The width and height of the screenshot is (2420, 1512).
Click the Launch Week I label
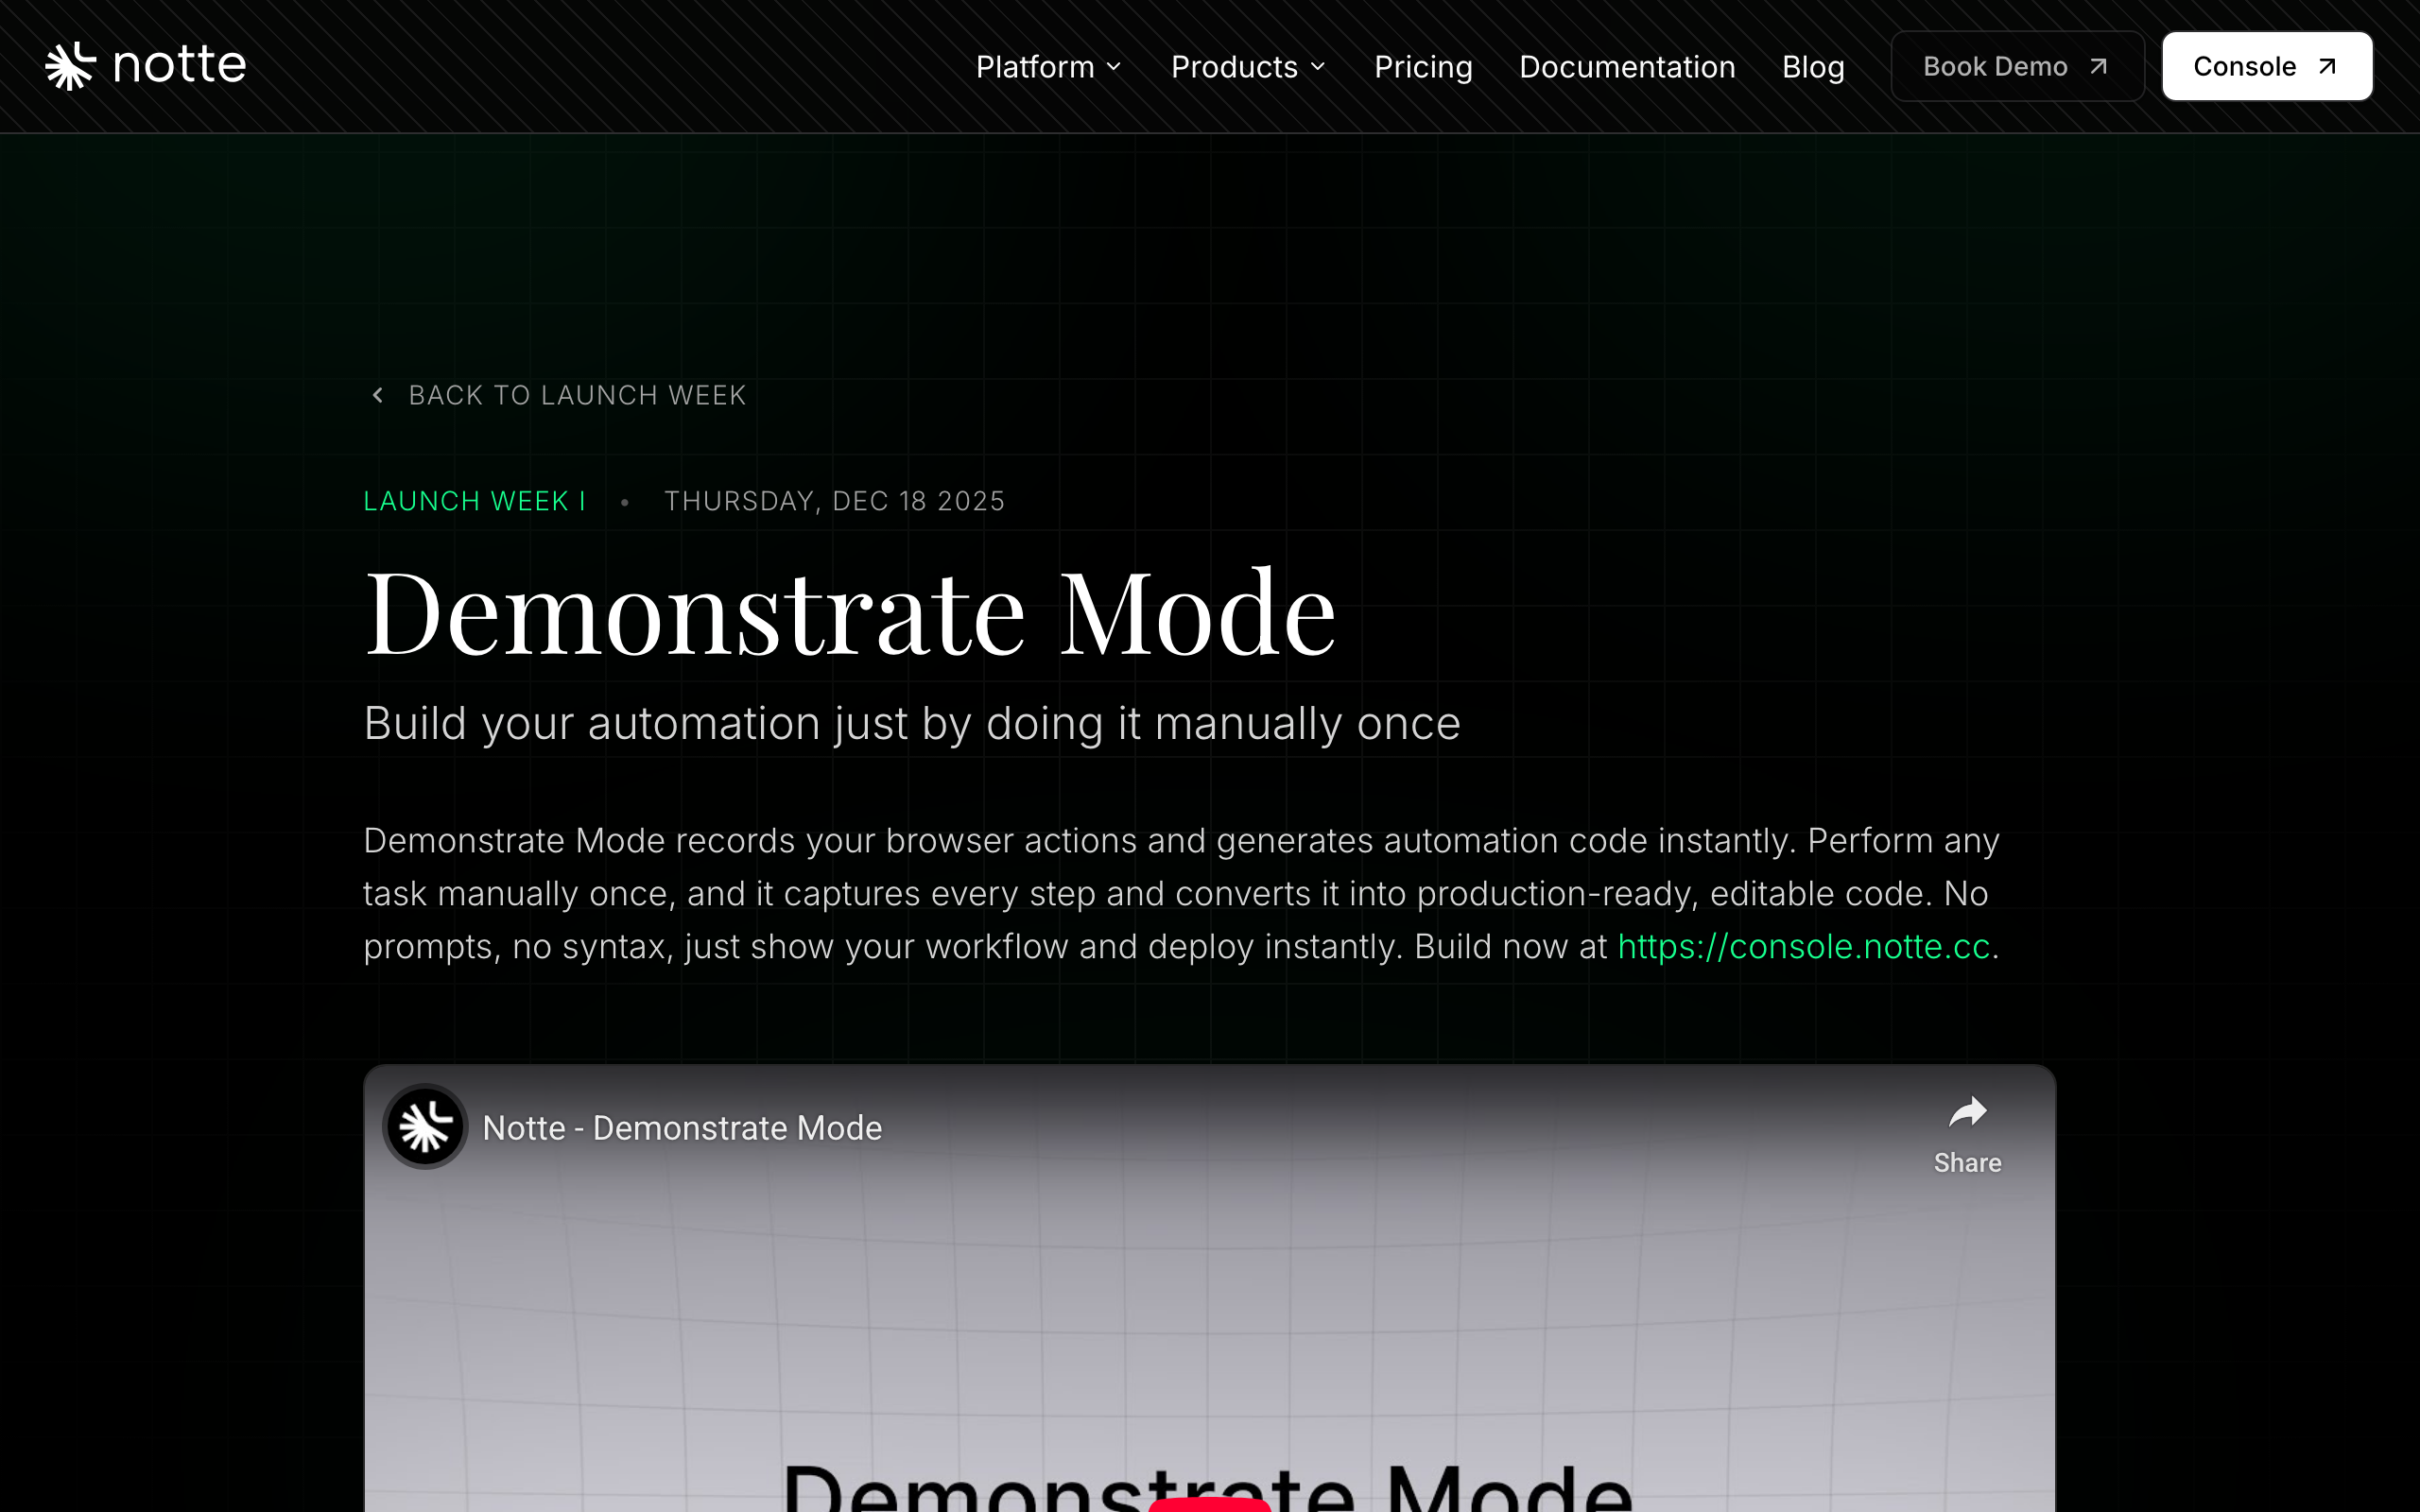(474, 501)
